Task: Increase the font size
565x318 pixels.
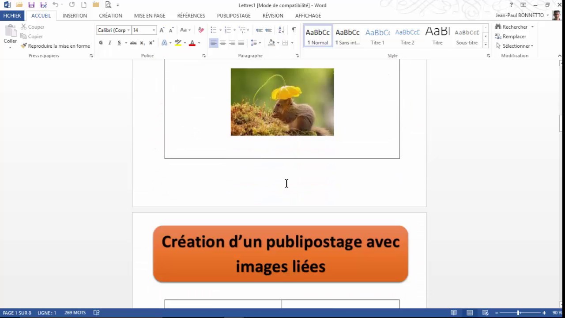Action: point(162,30)
